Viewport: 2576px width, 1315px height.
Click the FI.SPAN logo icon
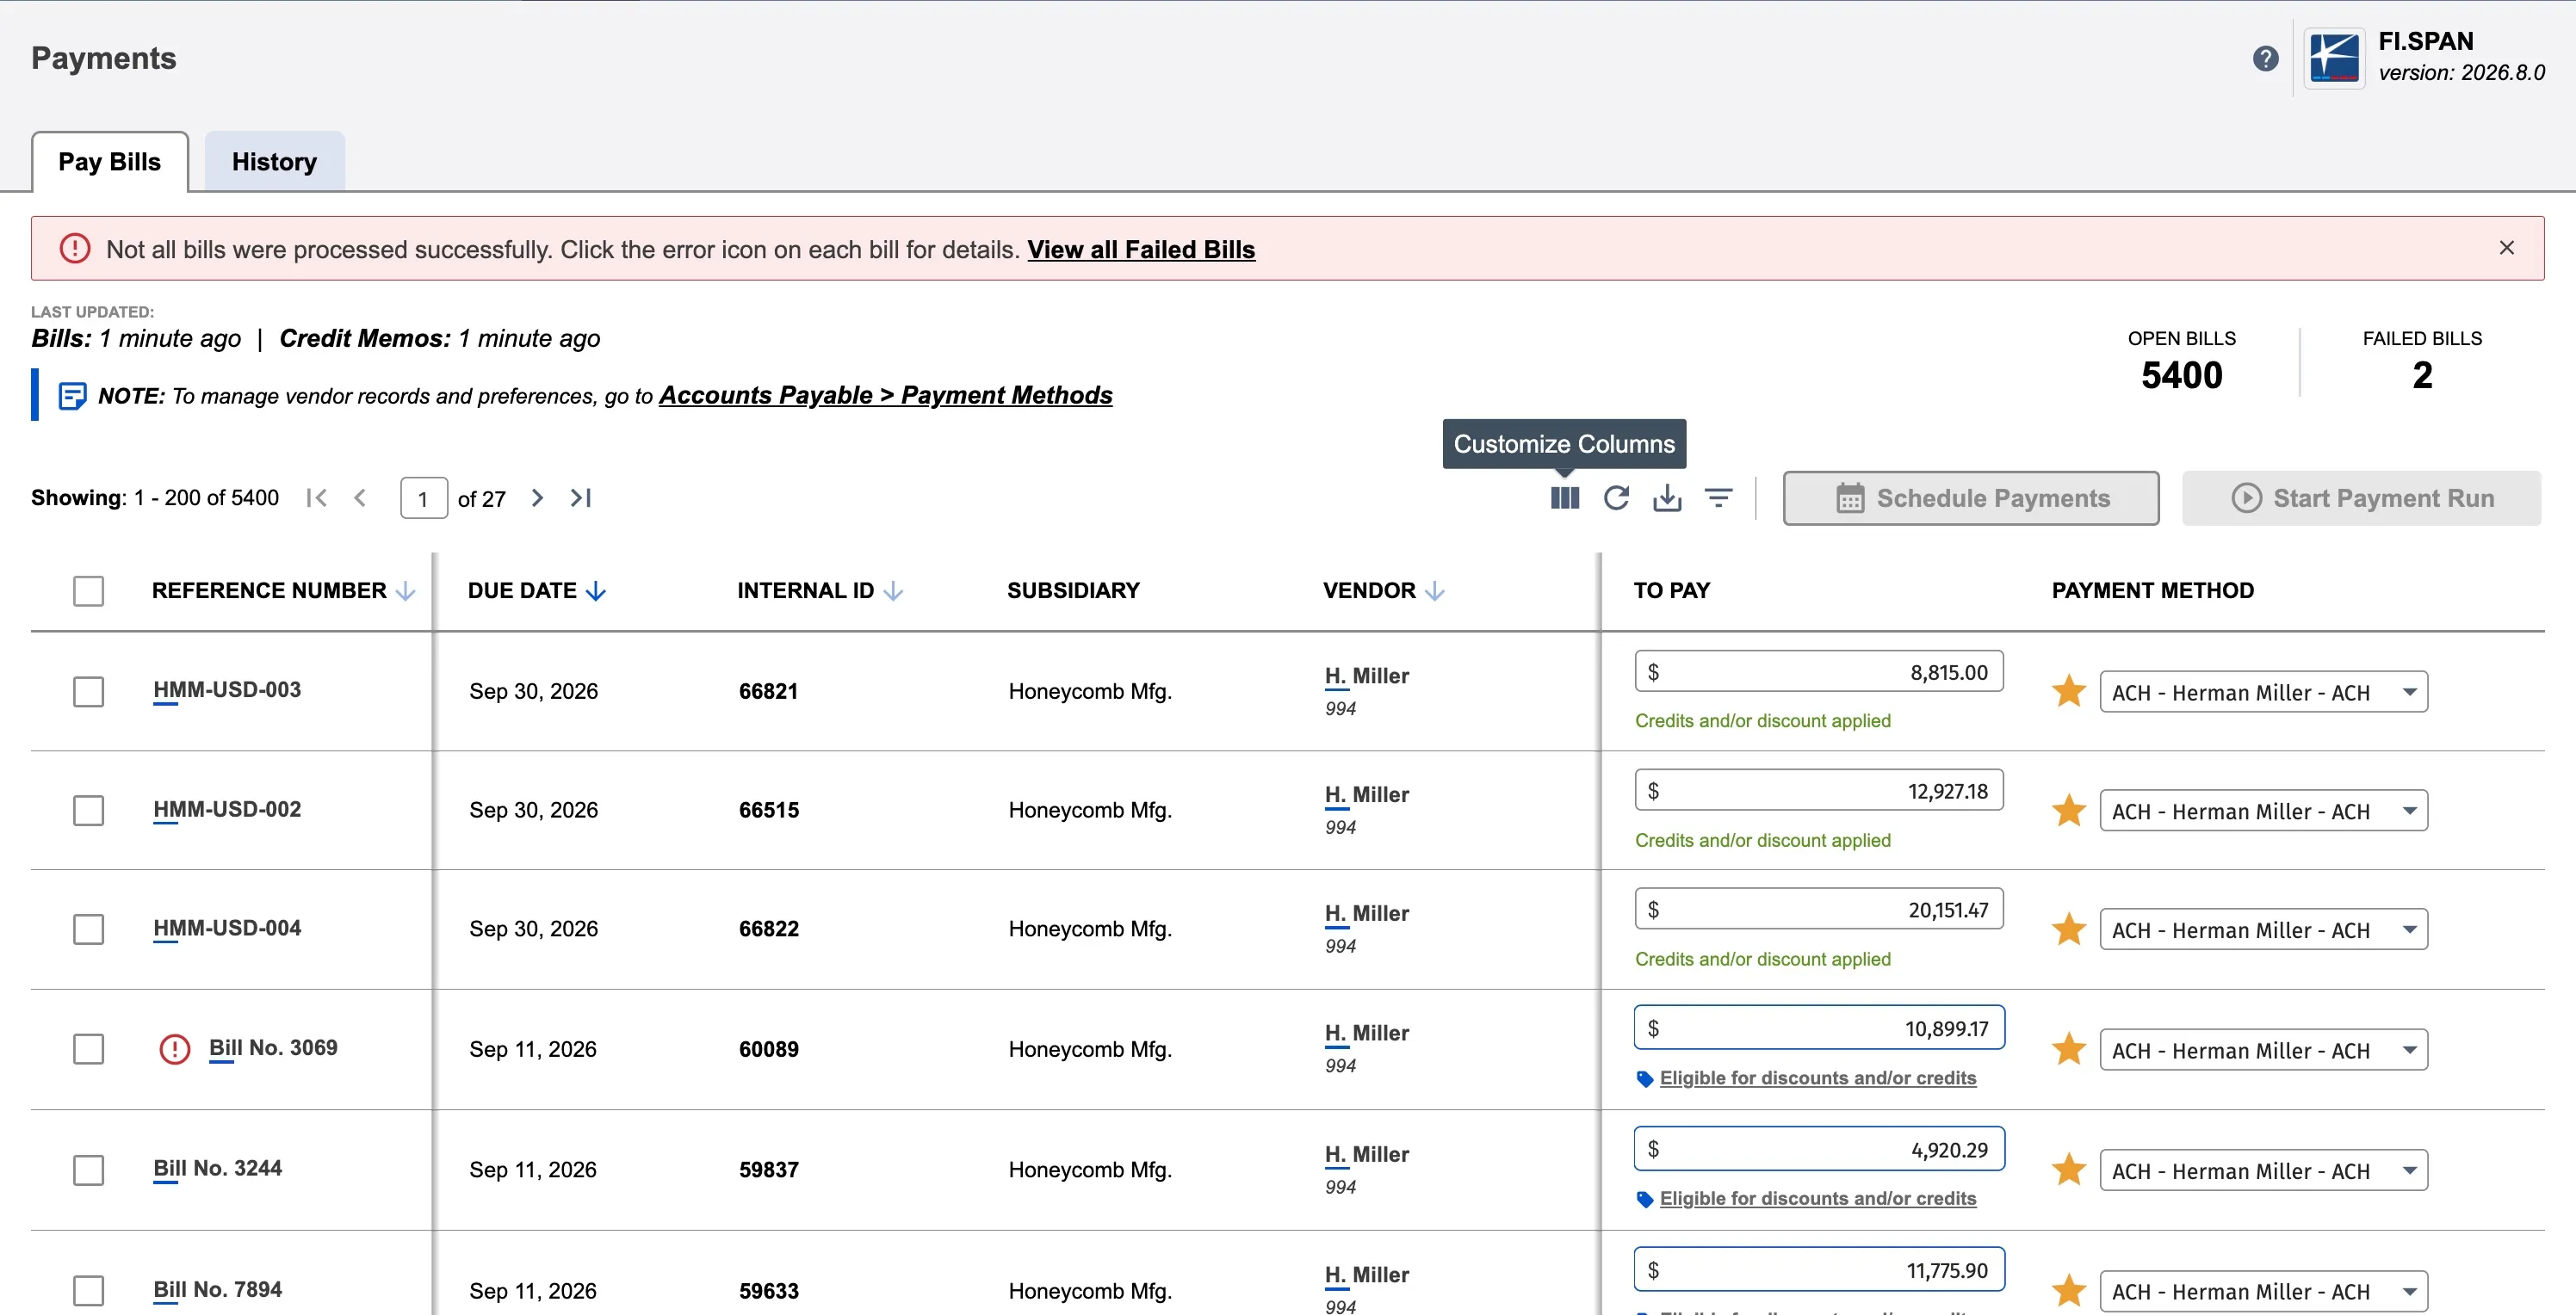point(2334,59)
